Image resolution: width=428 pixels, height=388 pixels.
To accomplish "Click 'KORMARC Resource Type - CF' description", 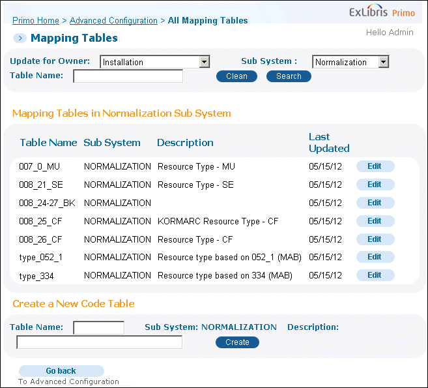I will pos(218,221).
